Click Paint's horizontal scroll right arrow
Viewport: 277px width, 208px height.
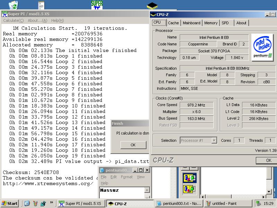(x=263, y=197)
